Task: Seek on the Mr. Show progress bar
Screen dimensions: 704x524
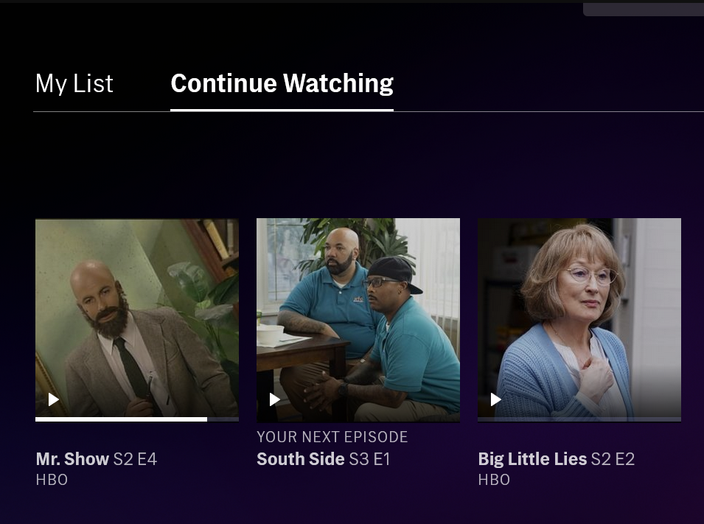Action: tap(137, 419)
